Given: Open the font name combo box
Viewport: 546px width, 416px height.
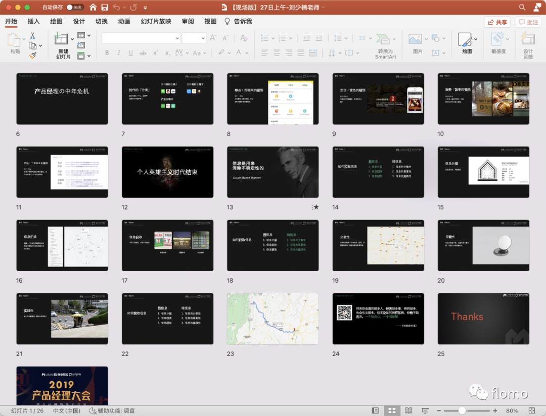Looking at the screenshot, I should click(141, 38).
